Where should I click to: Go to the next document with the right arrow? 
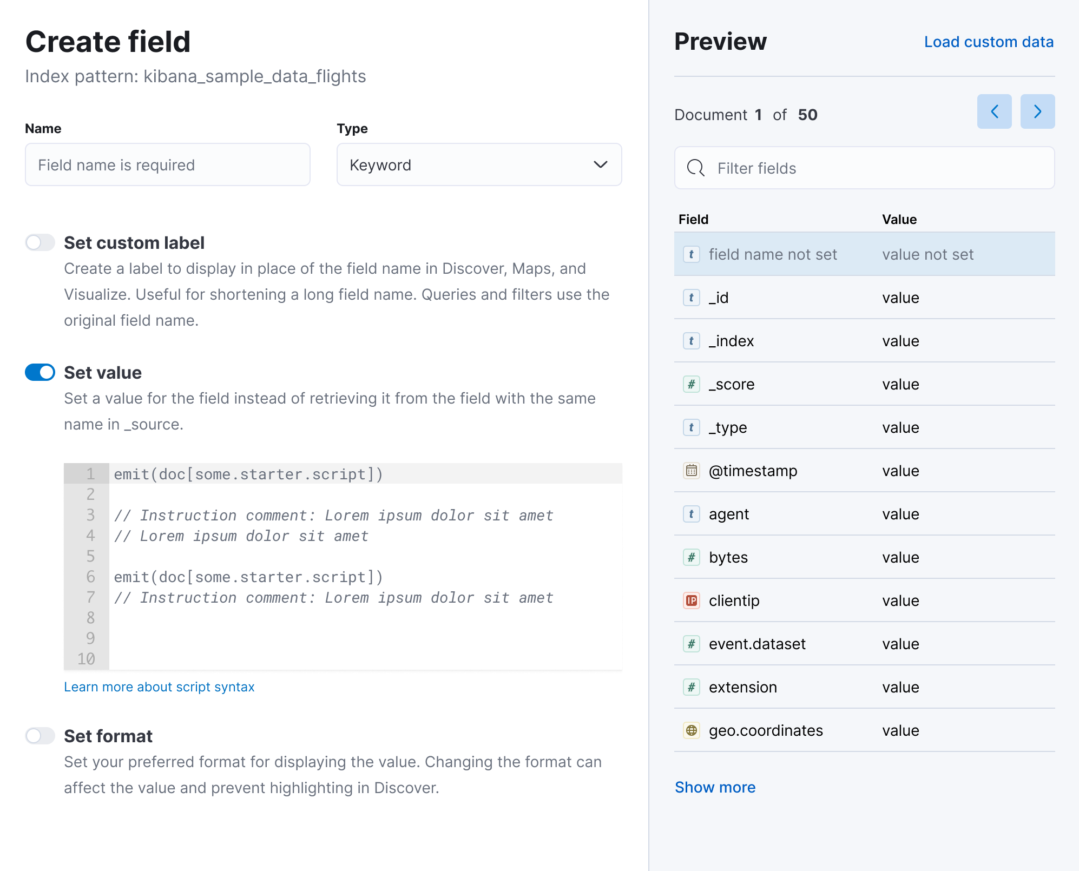tap(1037, 111)
